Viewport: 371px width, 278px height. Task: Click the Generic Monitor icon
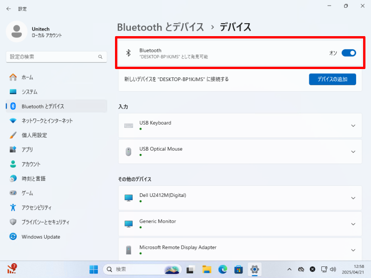click(128, 224)
